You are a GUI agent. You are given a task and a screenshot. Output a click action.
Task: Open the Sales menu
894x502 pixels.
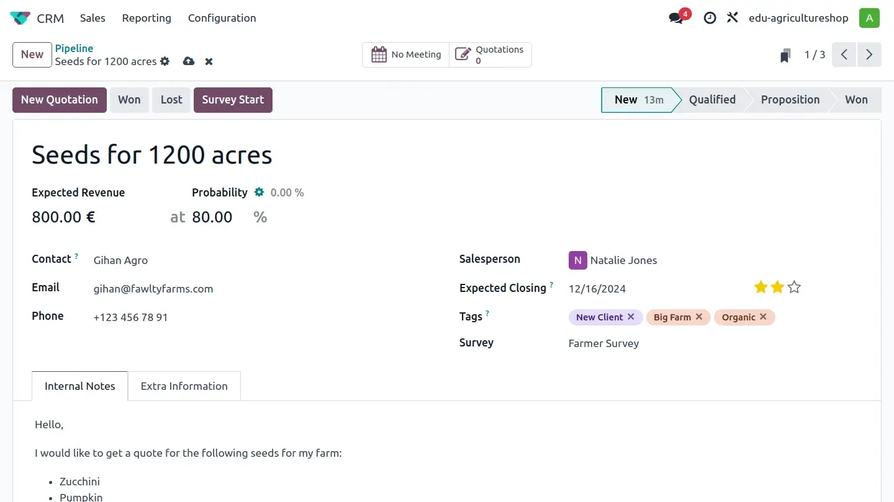coord(93,18)
